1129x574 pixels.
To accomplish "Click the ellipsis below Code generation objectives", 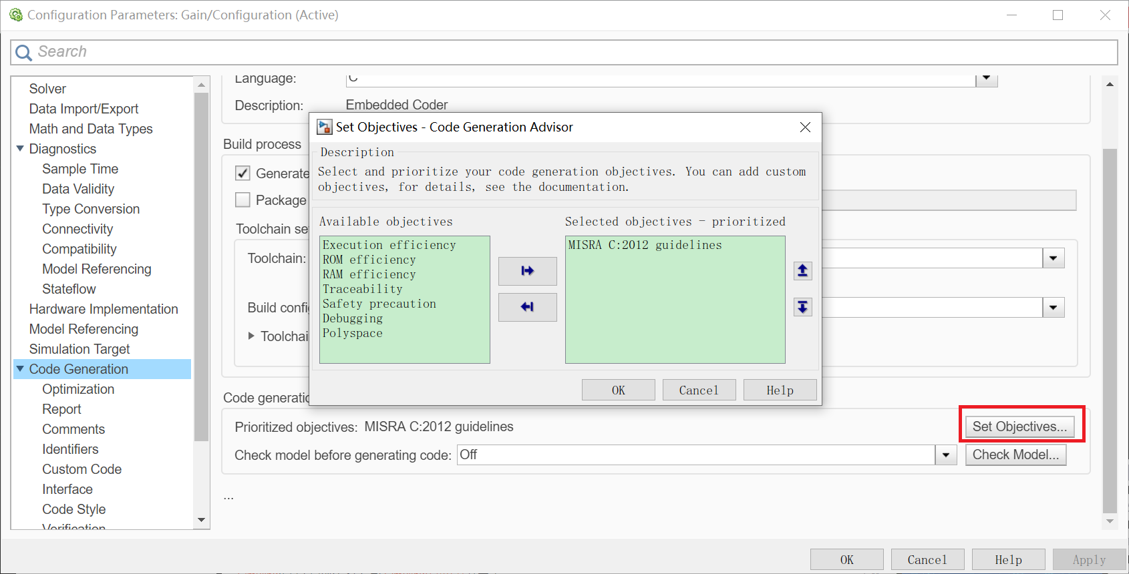I will 228,497.
